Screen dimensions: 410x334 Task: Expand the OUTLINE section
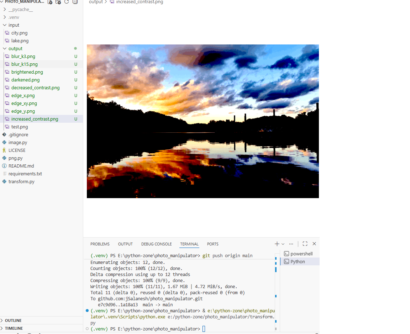13,320
